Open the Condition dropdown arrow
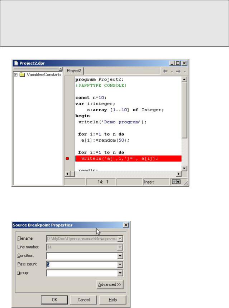Image resolution: width=229 pixels, height=308 pixels. [120, 256]
